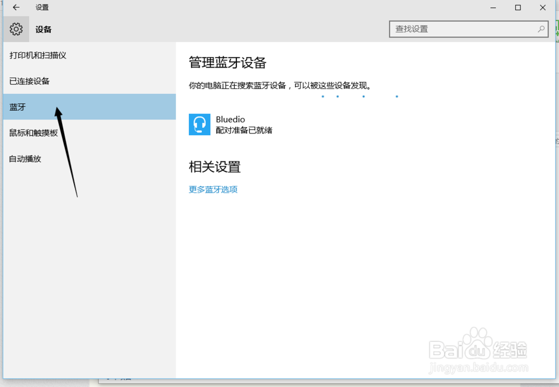Click the Bluetooth search progress dots
559x387 pixels.
point(359,97)
